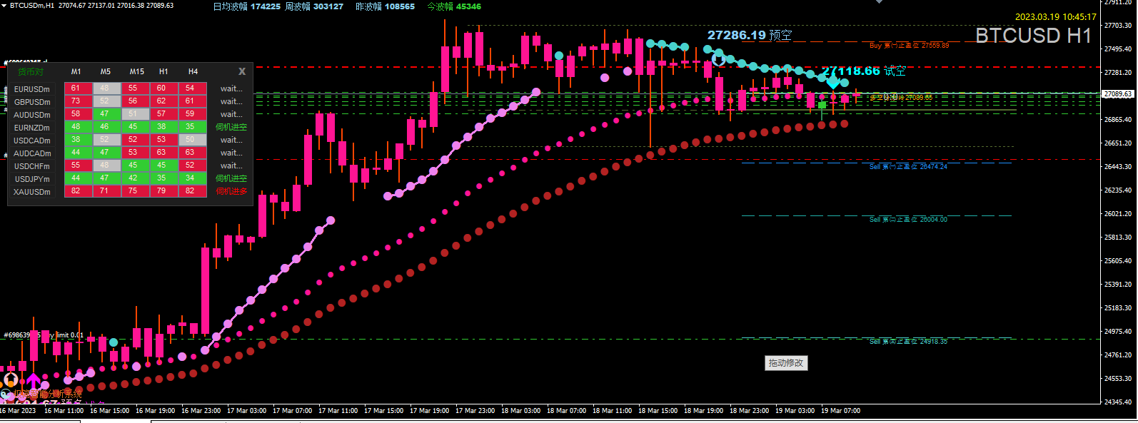Select USDCADm in the pair panel

[x=32, y=141]
